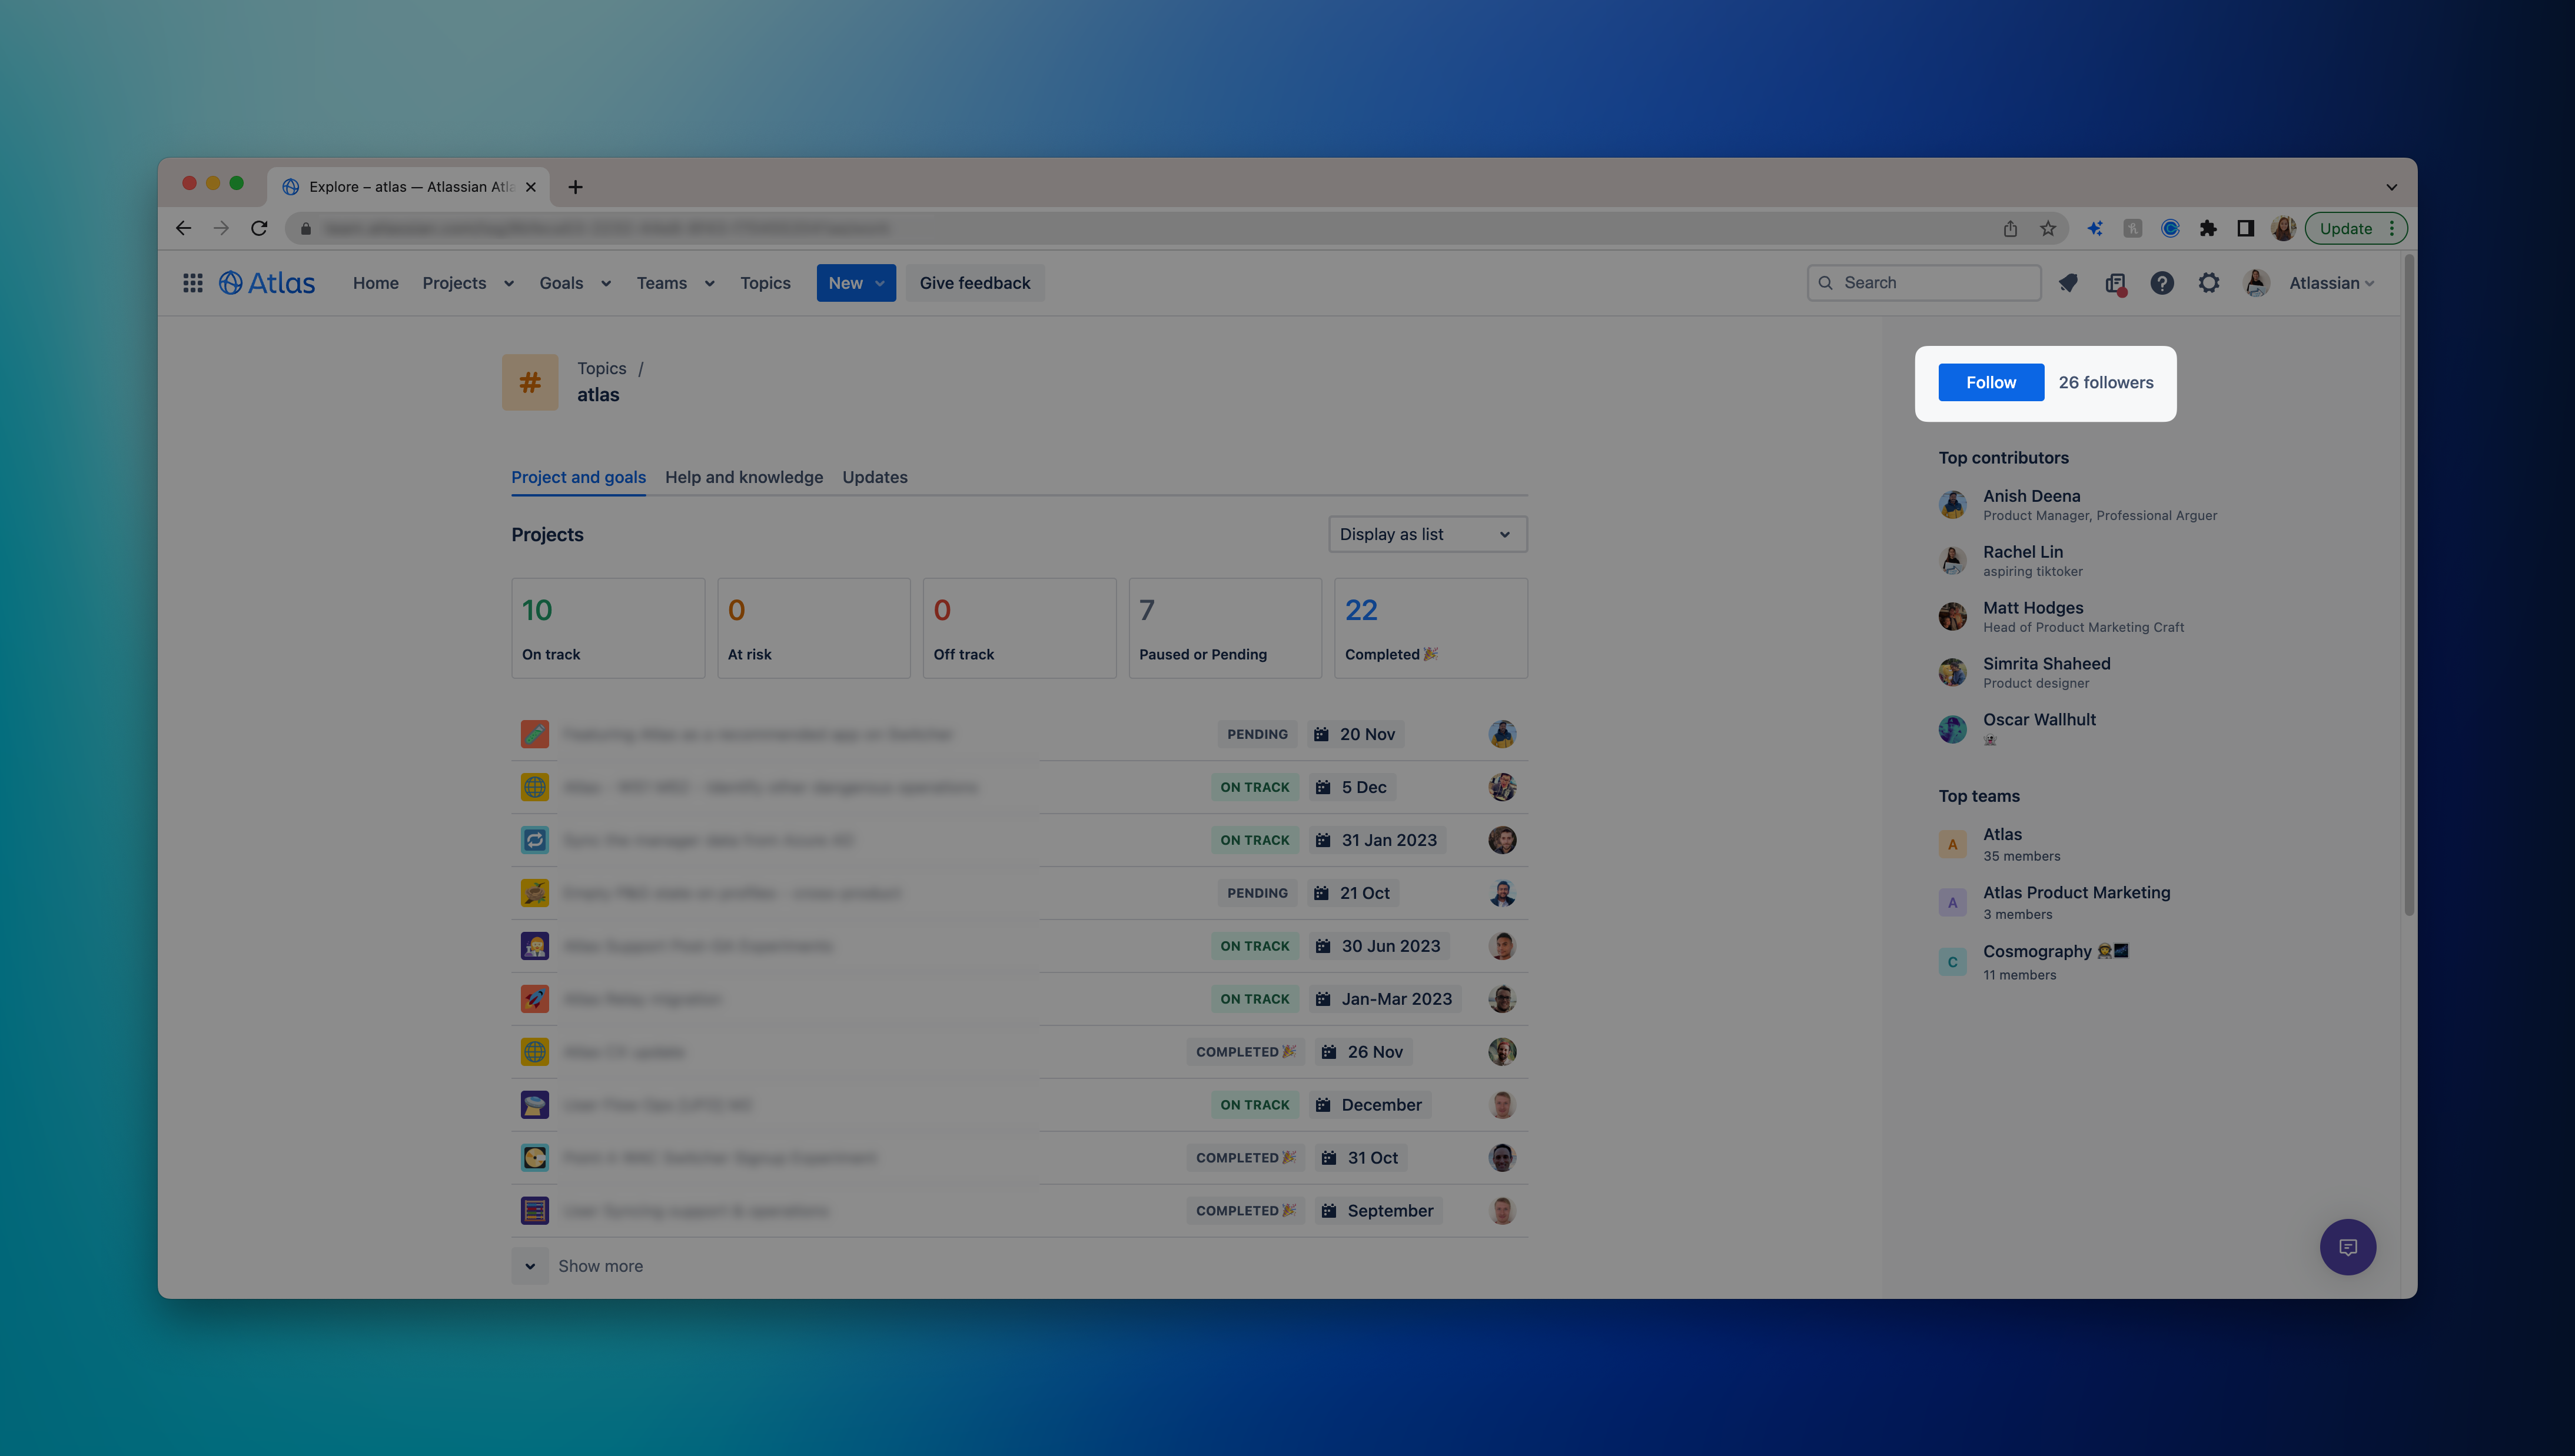
Task: Open the Atlassian account dropdown
Action: click(x=2331, y=283)
